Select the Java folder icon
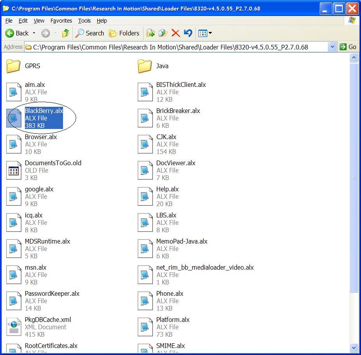The width and height of the screenshot is (361, 355). point(145,66)
